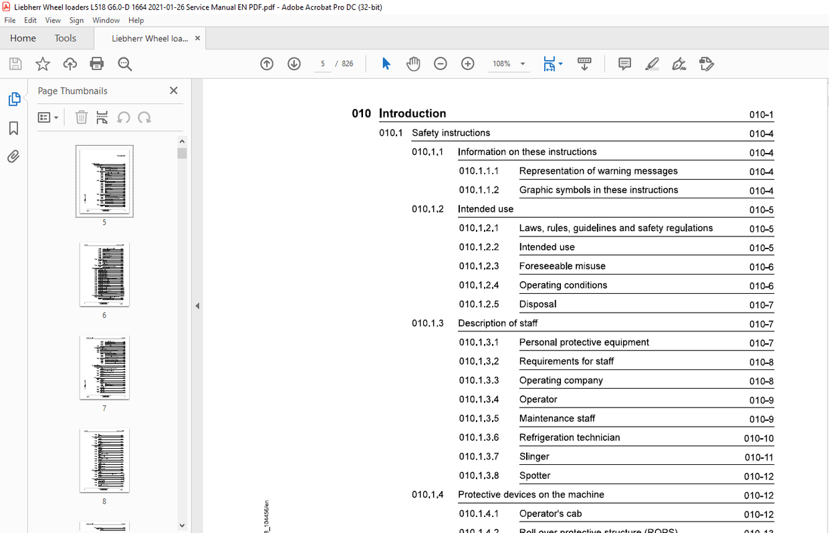Screen dimensions: 829x533
Task: Select the Hand tool
Action: click(x=413, y=63)
